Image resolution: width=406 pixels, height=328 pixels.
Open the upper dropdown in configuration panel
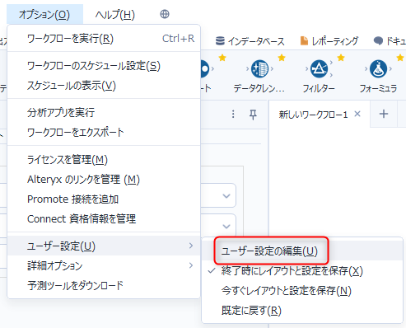click(x=226, y=196)
